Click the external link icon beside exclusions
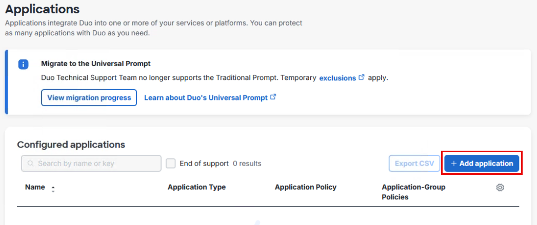Viewport: 537px width, 225px height. 362,77
